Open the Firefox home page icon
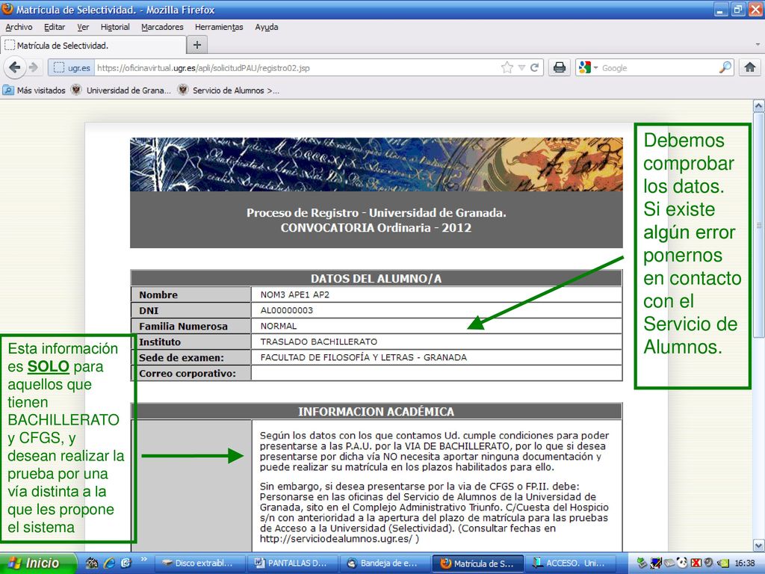This screenshot has width=765, height=574. [x=750, y=67]
